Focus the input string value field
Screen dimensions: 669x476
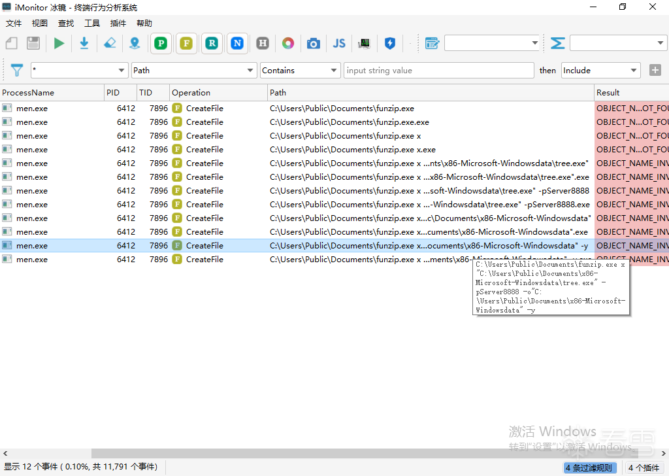[439, 71]
